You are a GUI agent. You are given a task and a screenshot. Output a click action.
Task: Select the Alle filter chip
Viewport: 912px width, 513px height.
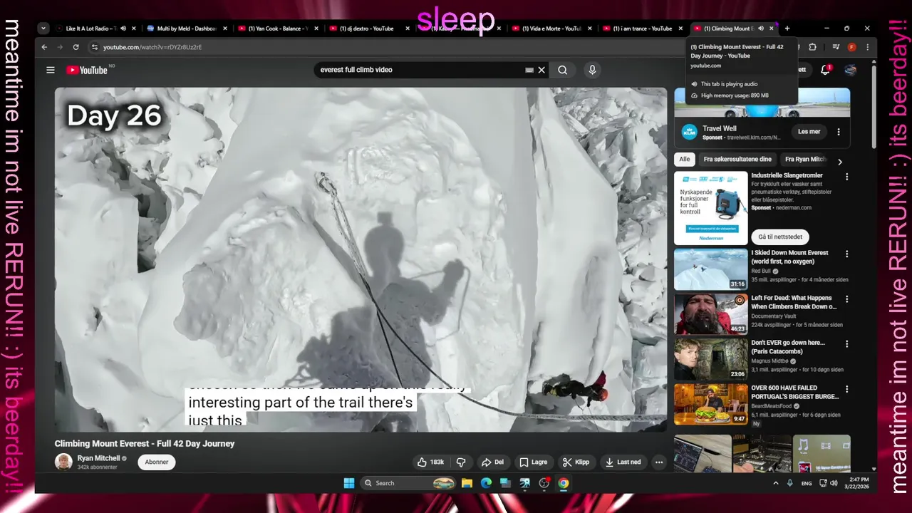[x=684, y=159]
